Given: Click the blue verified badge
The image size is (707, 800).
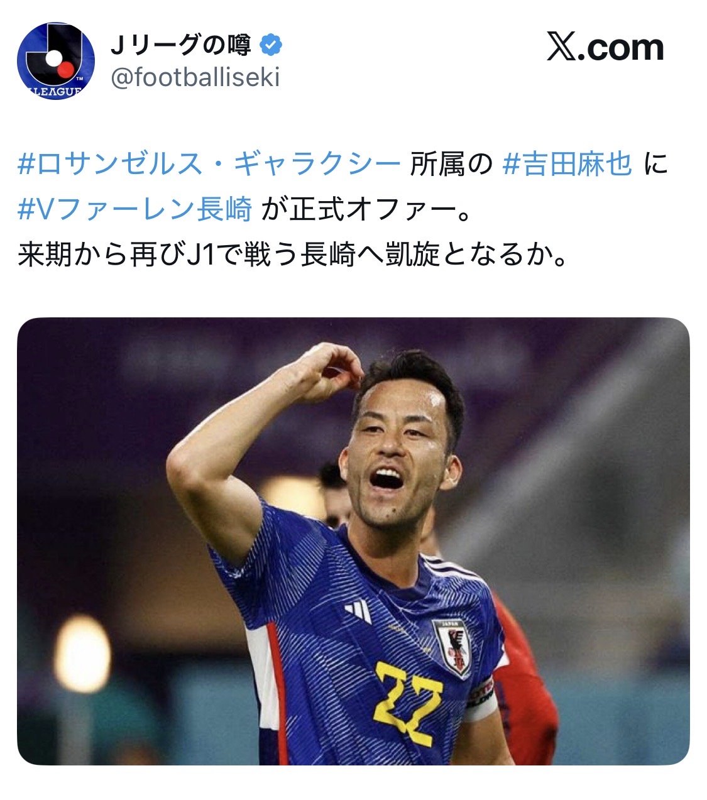Looking at the screenshot, I should pyautogui.click(x=271, y=45).
